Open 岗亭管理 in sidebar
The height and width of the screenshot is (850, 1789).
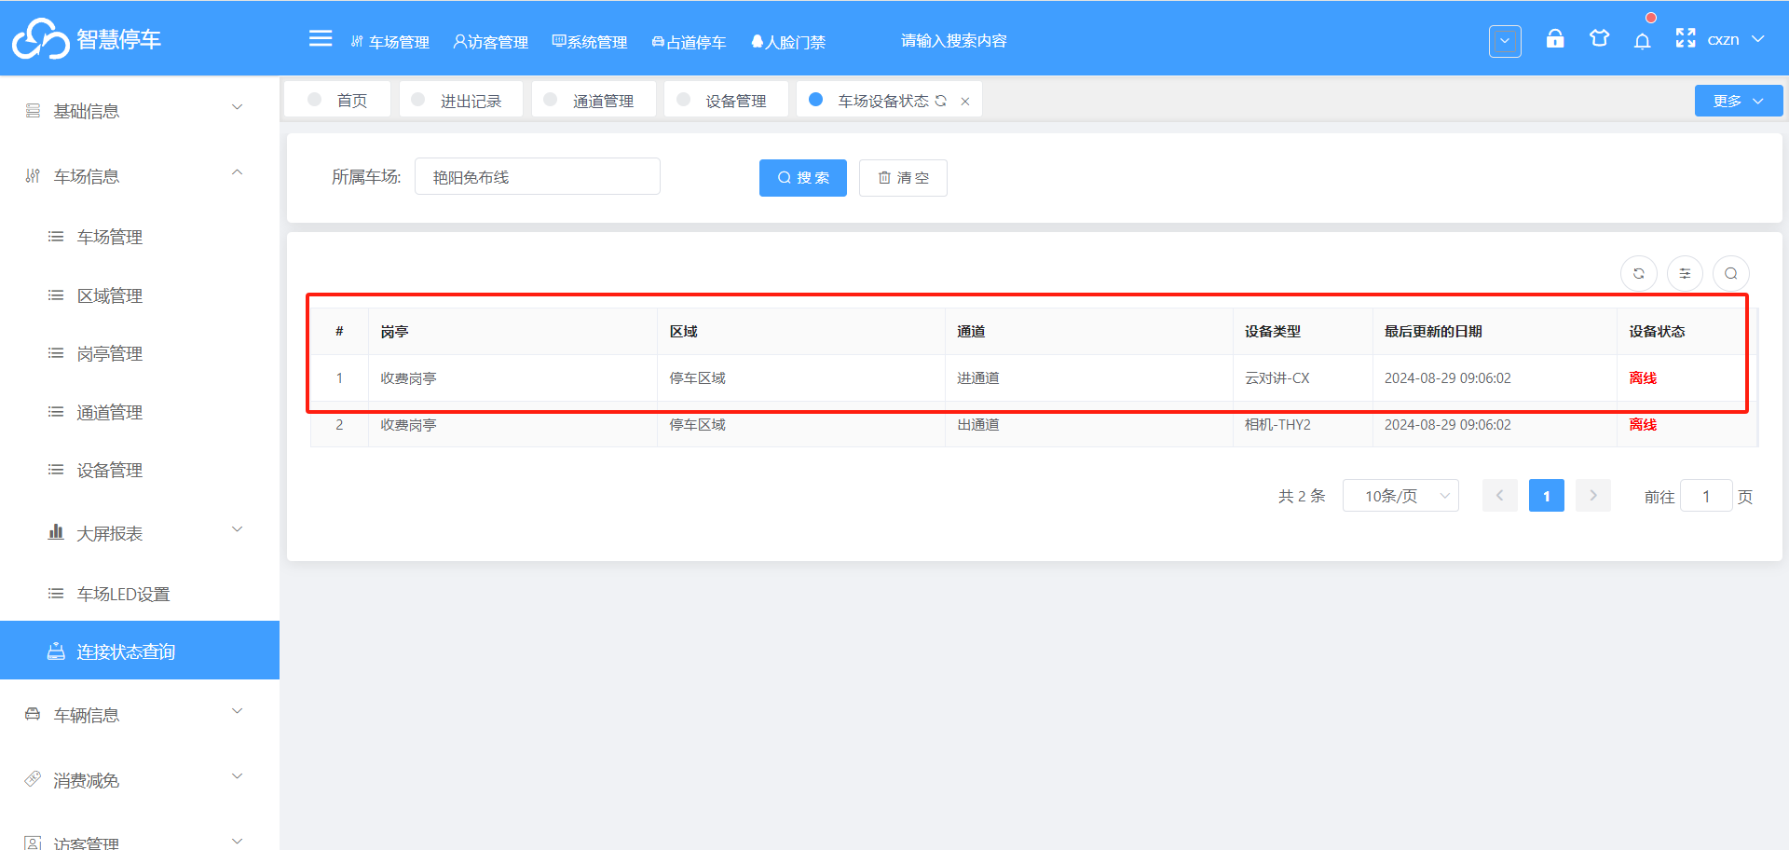pyautogui.click(x=140, y=353)
